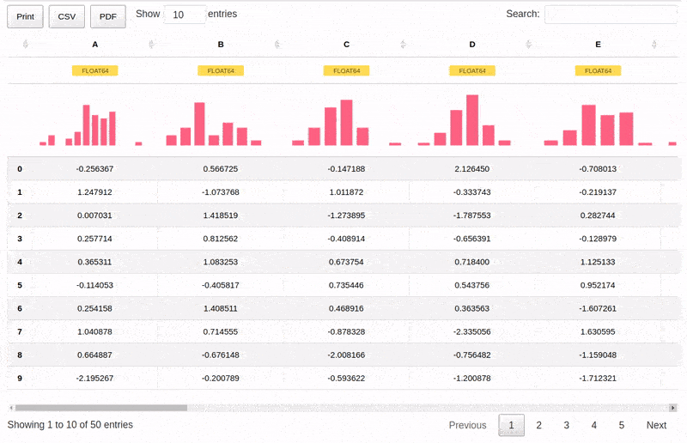The width and height of the screenshot is (687, 443).
Task: Click the FLOAT64 badge under column A
Action: tap(95, 70)
